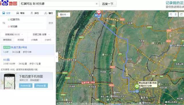Select the 少换乘 sorting tab
The image size is (184, 105).
(34, 40)
